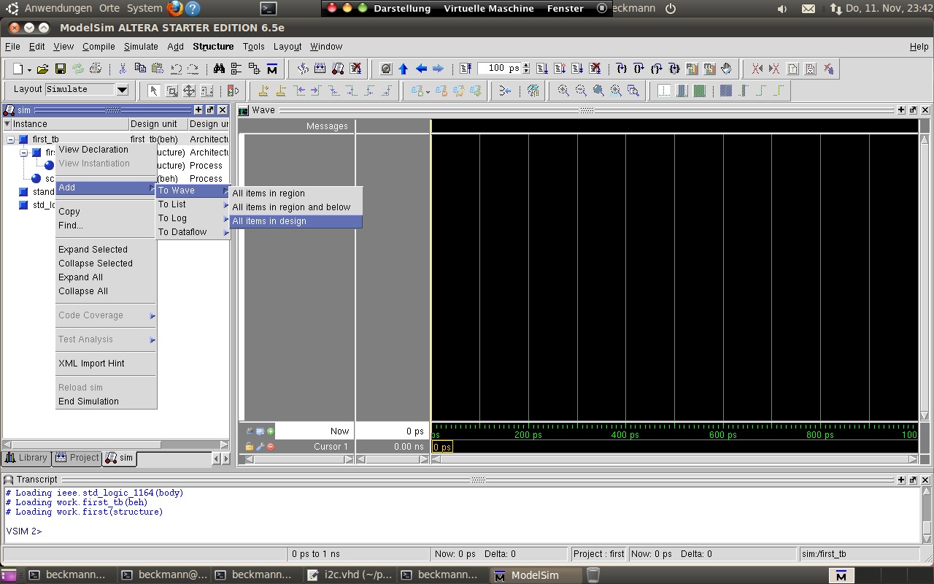Choose All items in region and below
The width and height of the screenshot is (934, 584).
[296, 207]
